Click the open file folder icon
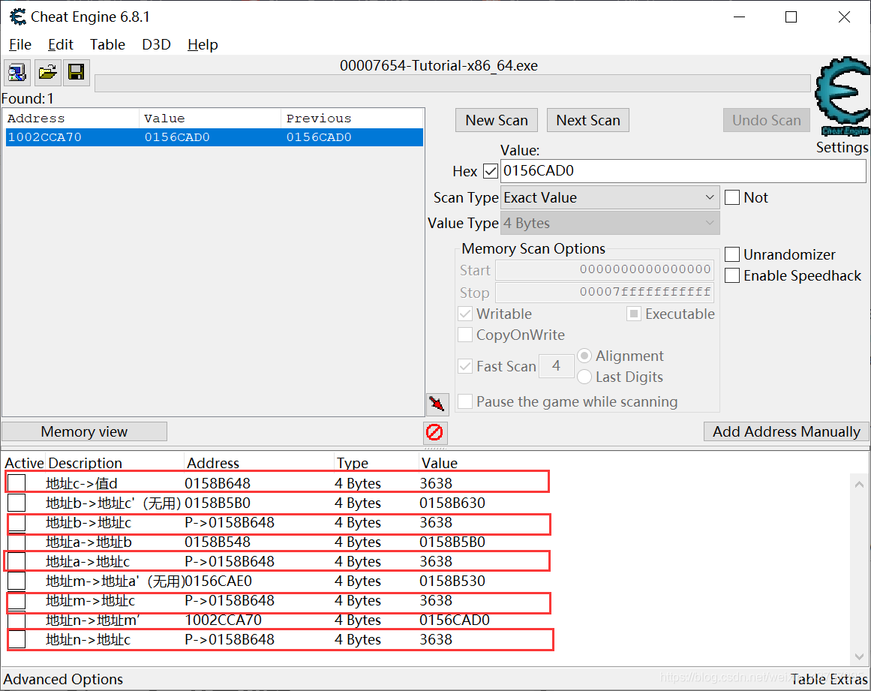This screenshot has width=871, height=691. click(47, 73)
